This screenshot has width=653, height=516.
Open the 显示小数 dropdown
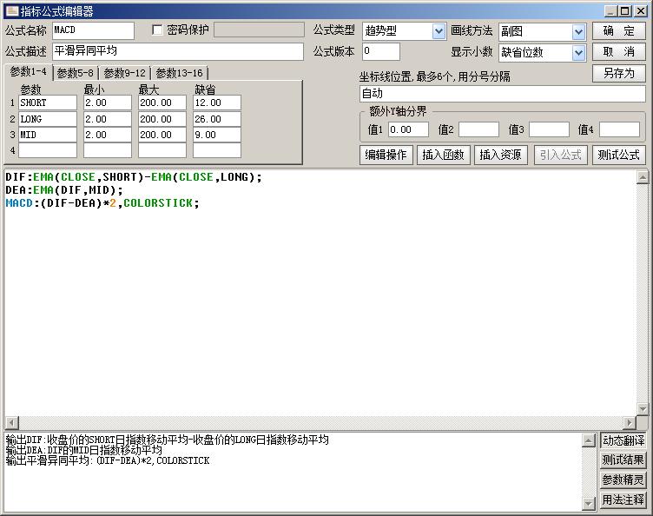pos(578,52)
